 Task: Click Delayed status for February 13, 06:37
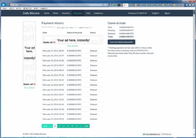93,85
